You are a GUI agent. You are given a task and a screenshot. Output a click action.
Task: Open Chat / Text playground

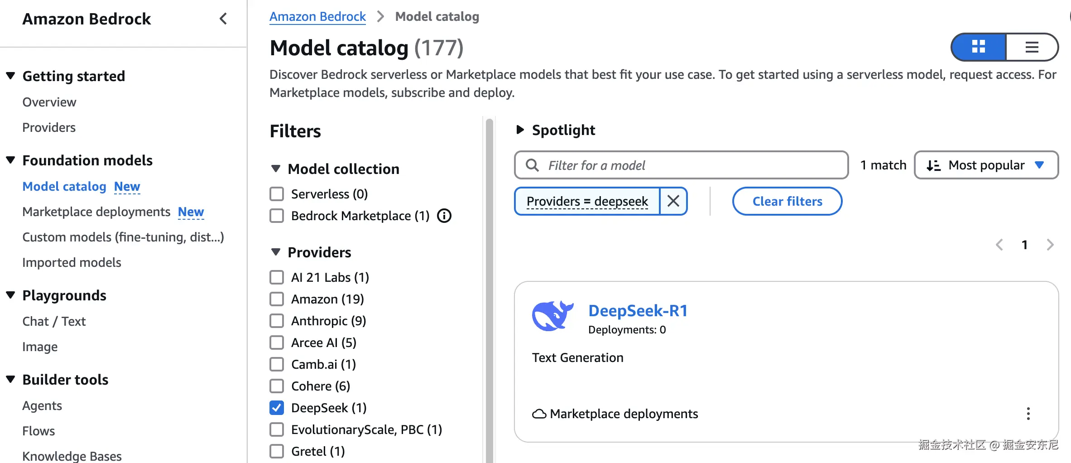[54, 321]
